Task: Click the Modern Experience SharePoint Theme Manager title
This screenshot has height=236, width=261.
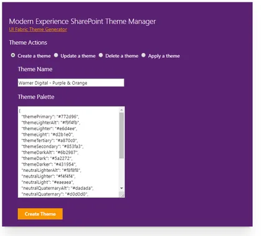Action: [83, 21]
